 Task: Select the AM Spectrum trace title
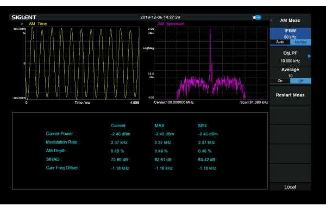pos(171,24)
